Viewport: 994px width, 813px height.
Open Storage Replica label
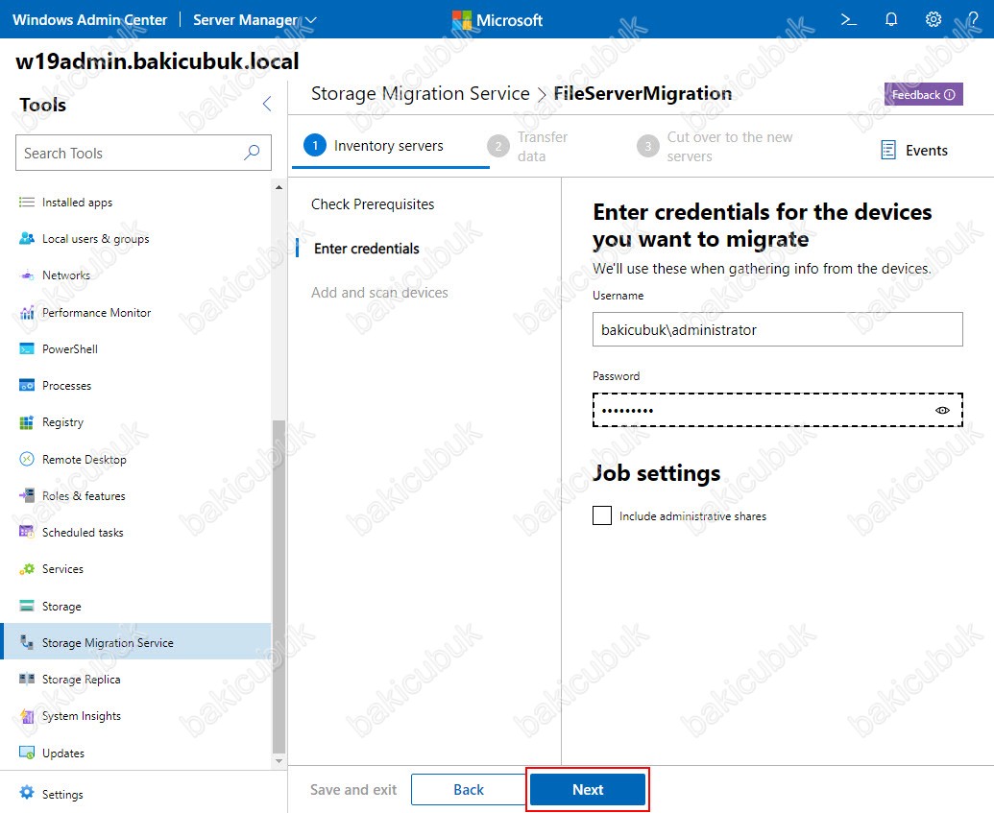(x=81, y=680)
